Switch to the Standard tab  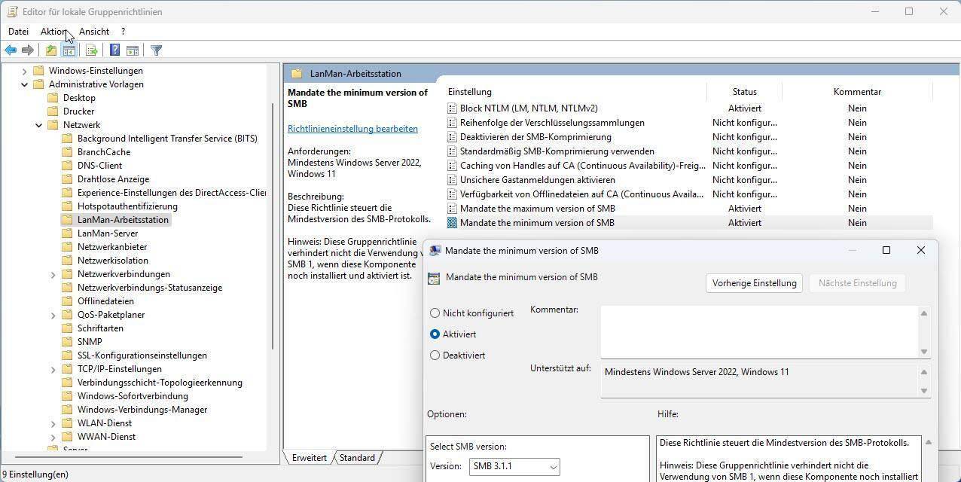(x=357, y=458)
